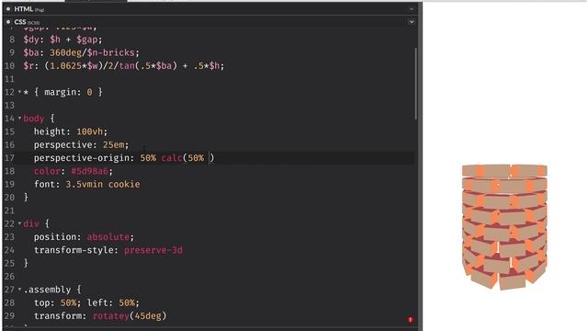Click the 'div' selector on line 22

tap(31, 224)
